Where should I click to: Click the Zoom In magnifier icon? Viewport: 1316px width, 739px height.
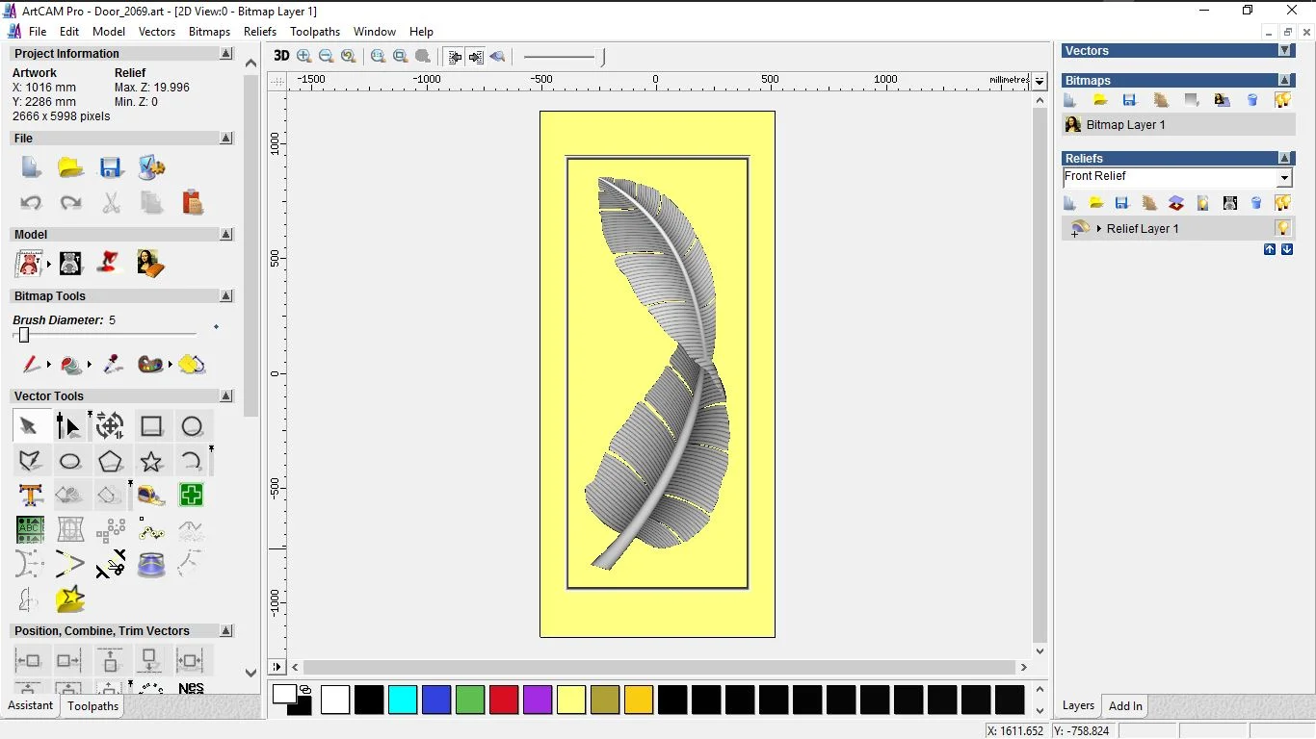click(304, 57)
